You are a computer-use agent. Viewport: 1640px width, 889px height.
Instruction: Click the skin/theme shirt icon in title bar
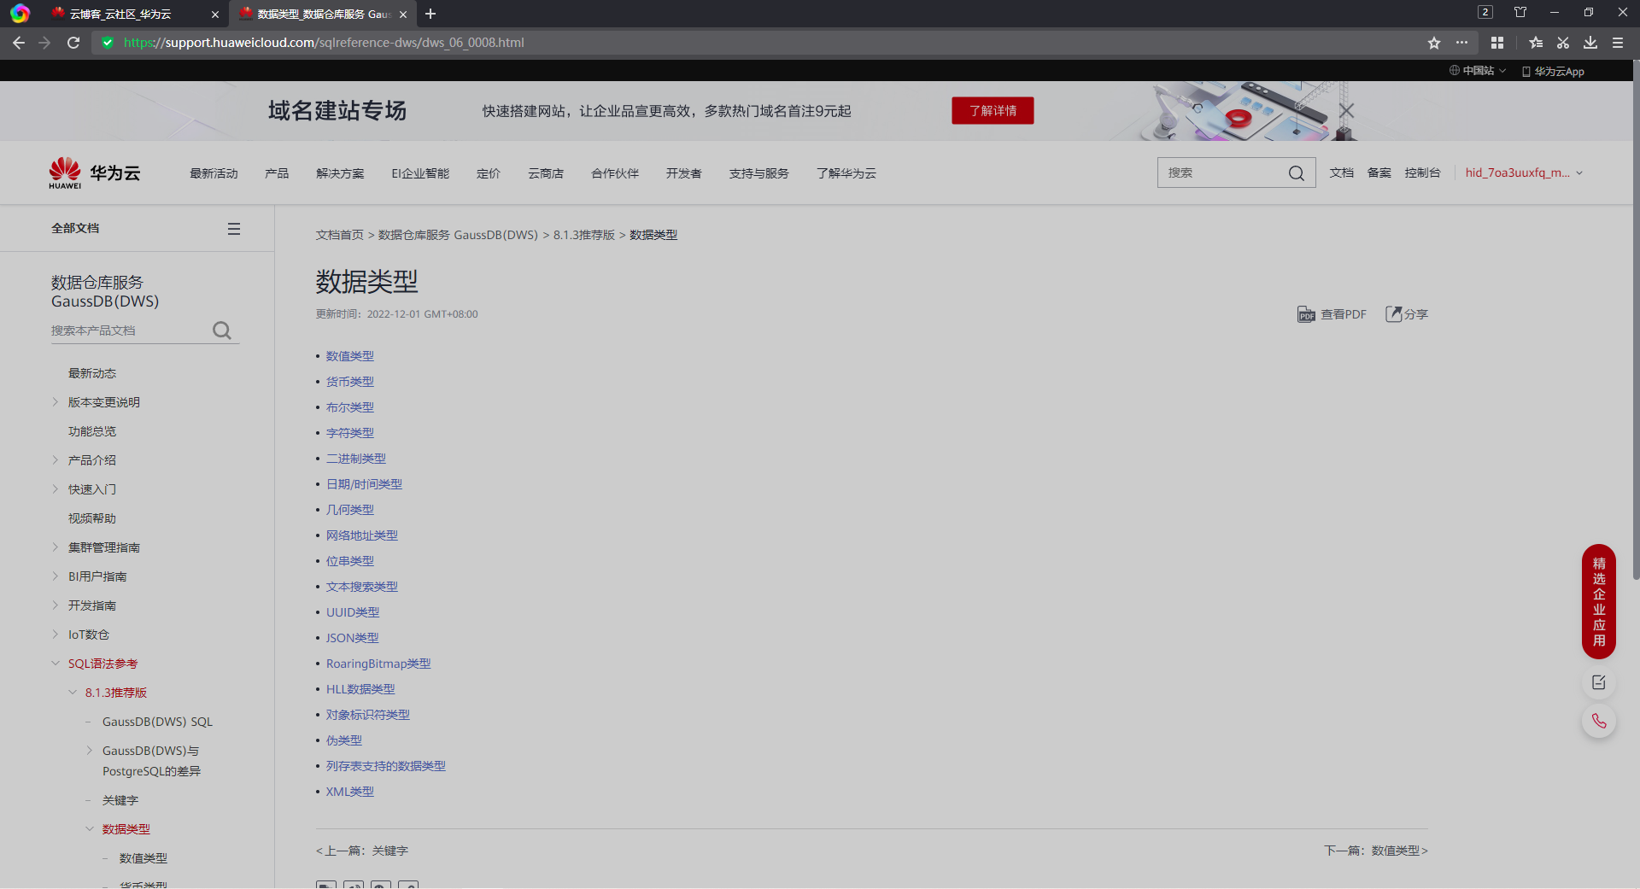1520,12
